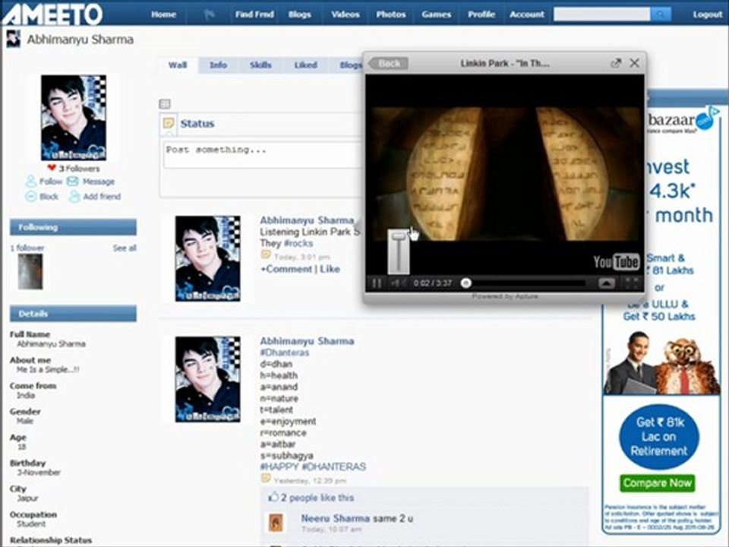Click the AMEETO logo
The width and height of the screenshot is (729, 547).
(52, 14)
